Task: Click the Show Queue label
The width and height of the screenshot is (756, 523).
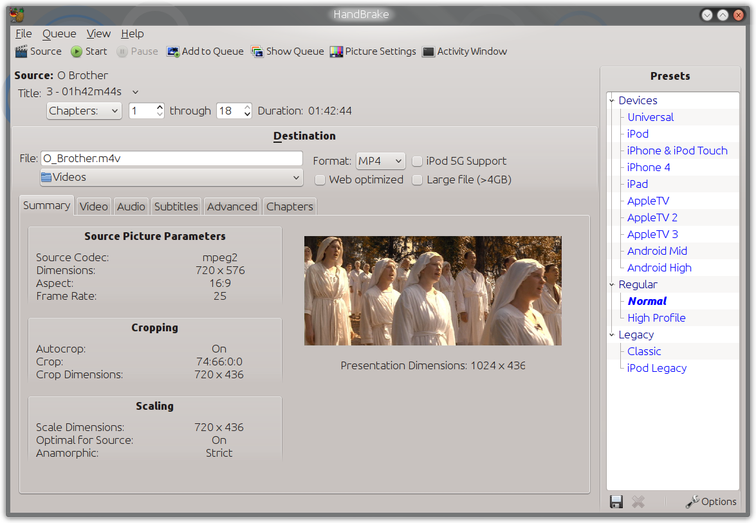Action: pos(295,51)
